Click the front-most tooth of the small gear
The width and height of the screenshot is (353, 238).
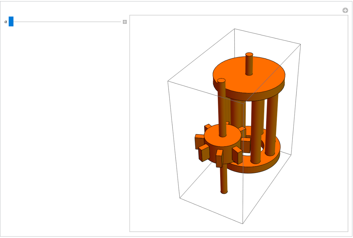point(219,158)
